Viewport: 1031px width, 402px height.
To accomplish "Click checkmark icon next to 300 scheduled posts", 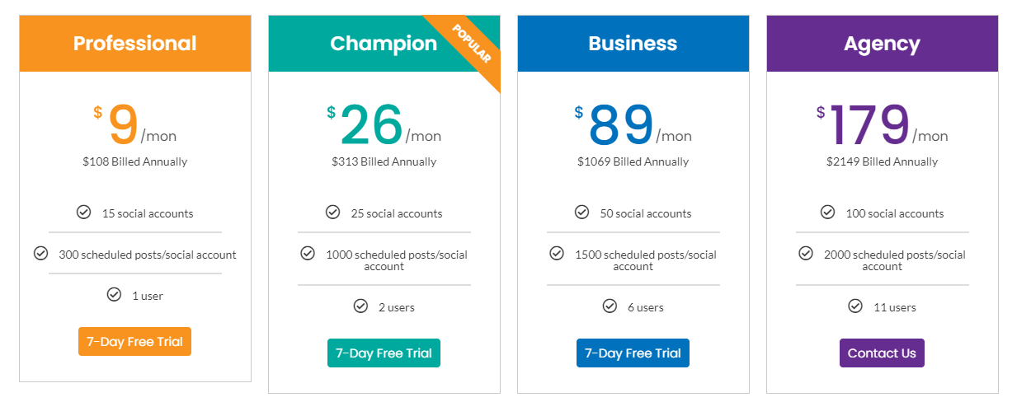I will click(x=40, y=253).
